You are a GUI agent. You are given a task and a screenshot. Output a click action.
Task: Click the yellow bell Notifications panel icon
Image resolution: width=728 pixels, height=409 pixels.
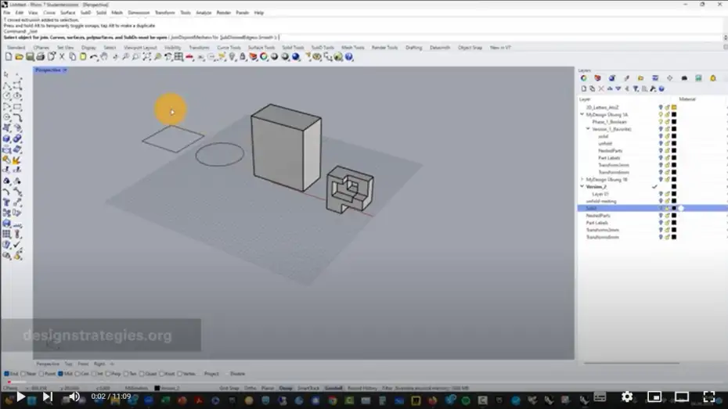tap(712, 78)
